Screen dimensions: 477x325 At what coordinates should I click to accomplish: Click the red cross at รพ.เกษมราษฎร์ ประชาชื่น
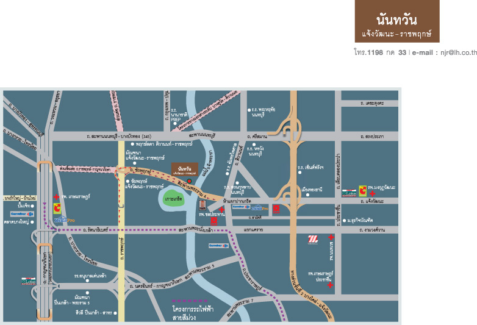pyautogui.click(x=331, y=285)
